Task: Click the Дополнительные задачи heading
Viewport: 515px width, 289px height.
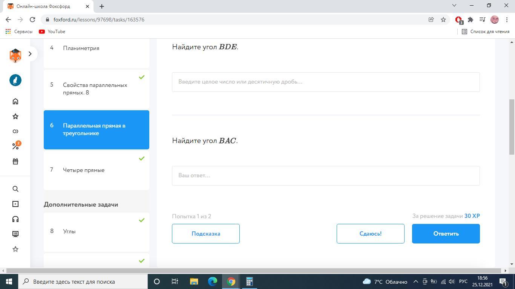Action: (x=81, y=205)
